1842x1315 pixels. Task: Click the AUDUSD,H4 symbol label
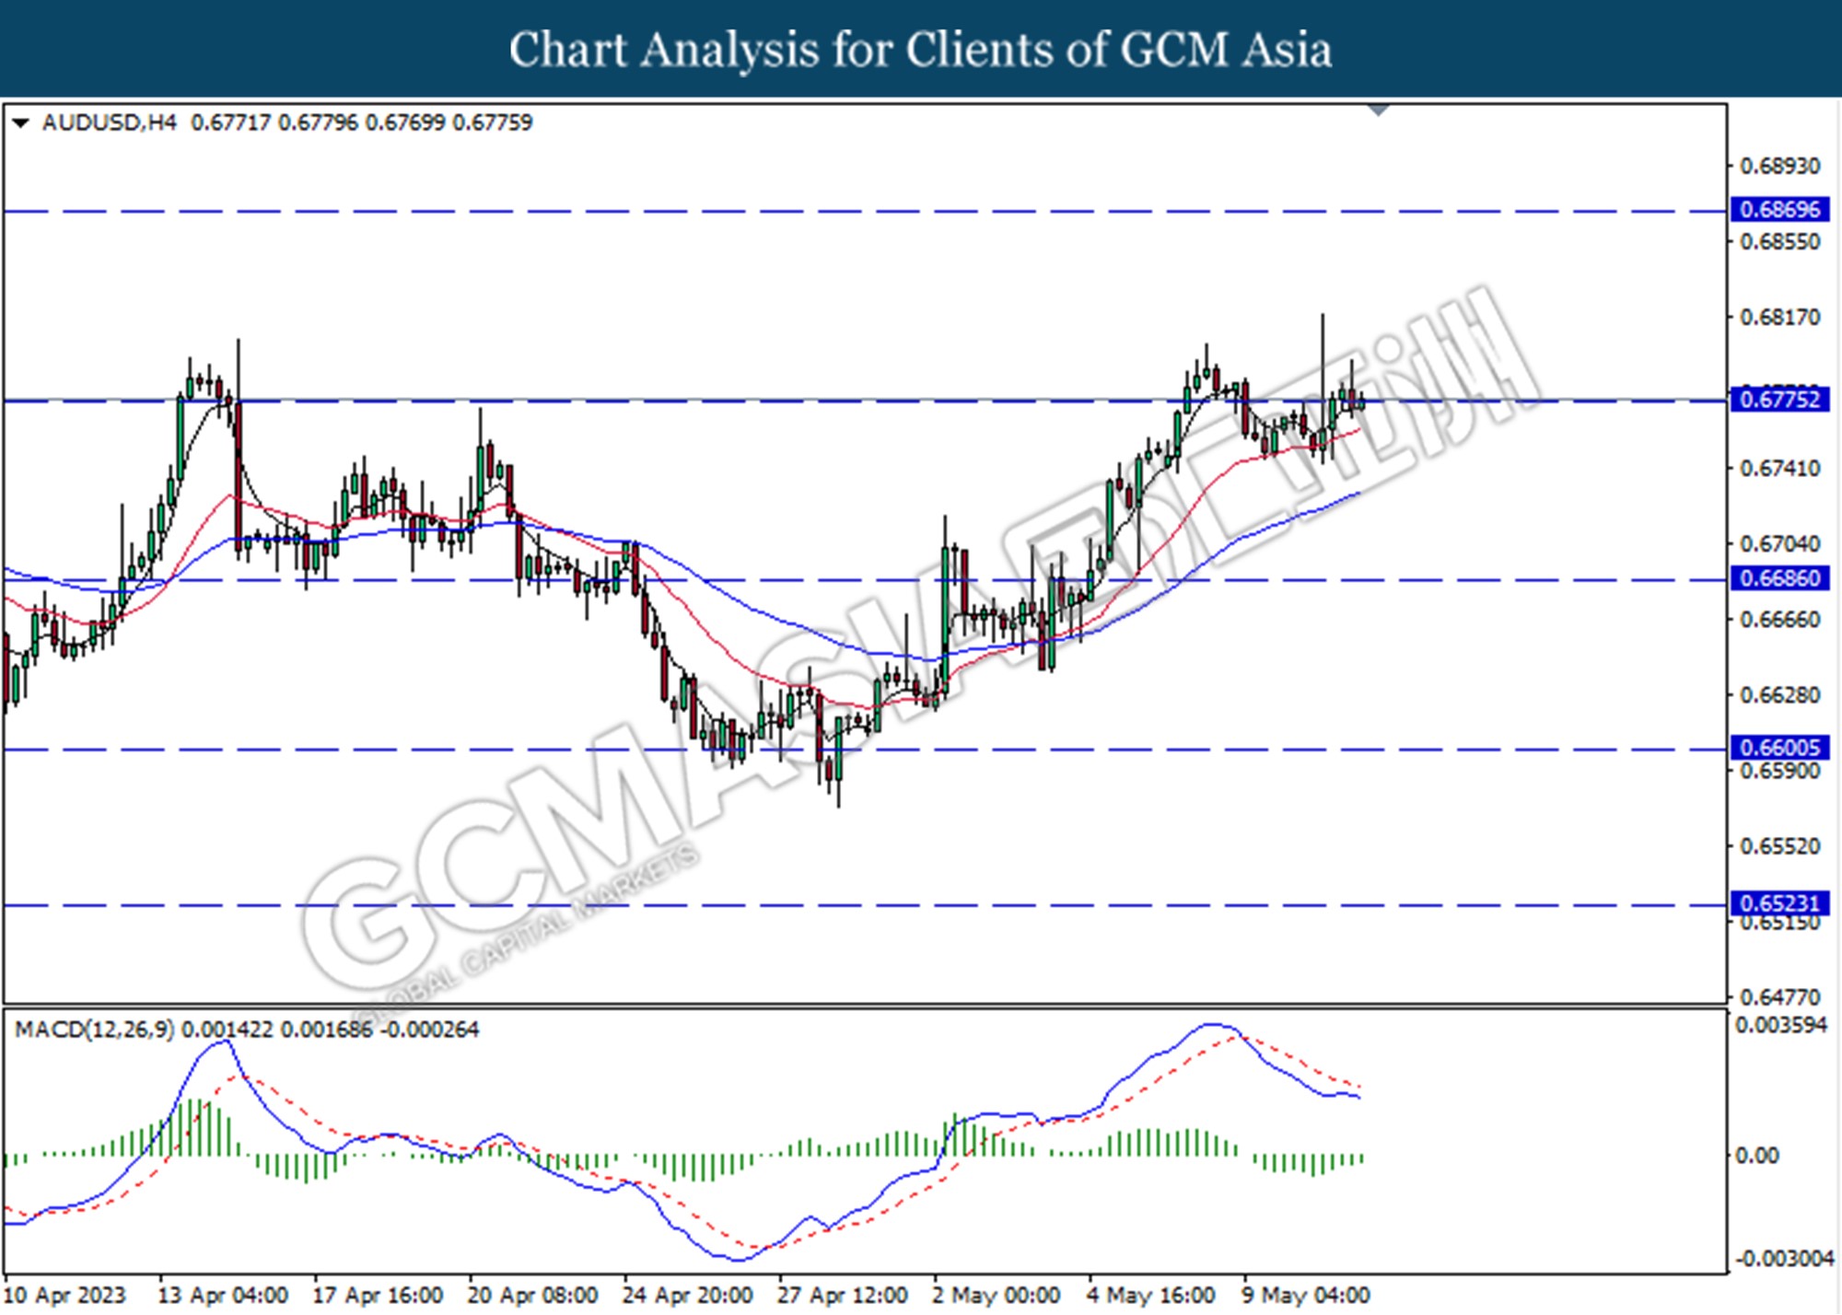(x=110, y=122)
